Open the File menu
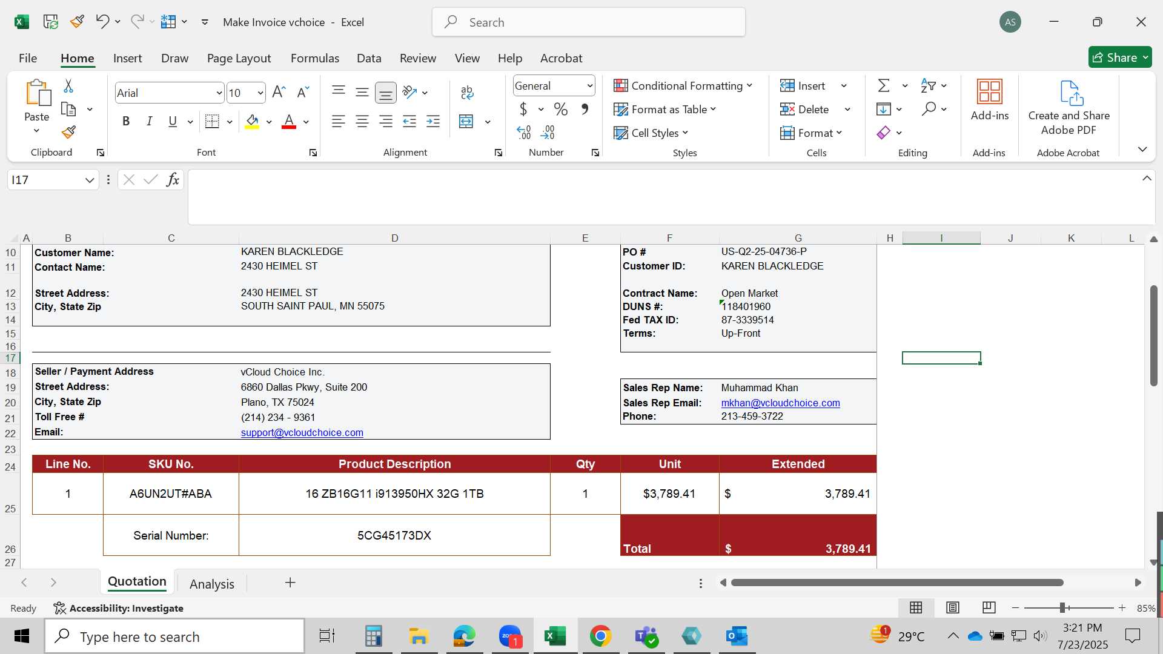The width and height of the screenshot is (1163, 654). 28,58
